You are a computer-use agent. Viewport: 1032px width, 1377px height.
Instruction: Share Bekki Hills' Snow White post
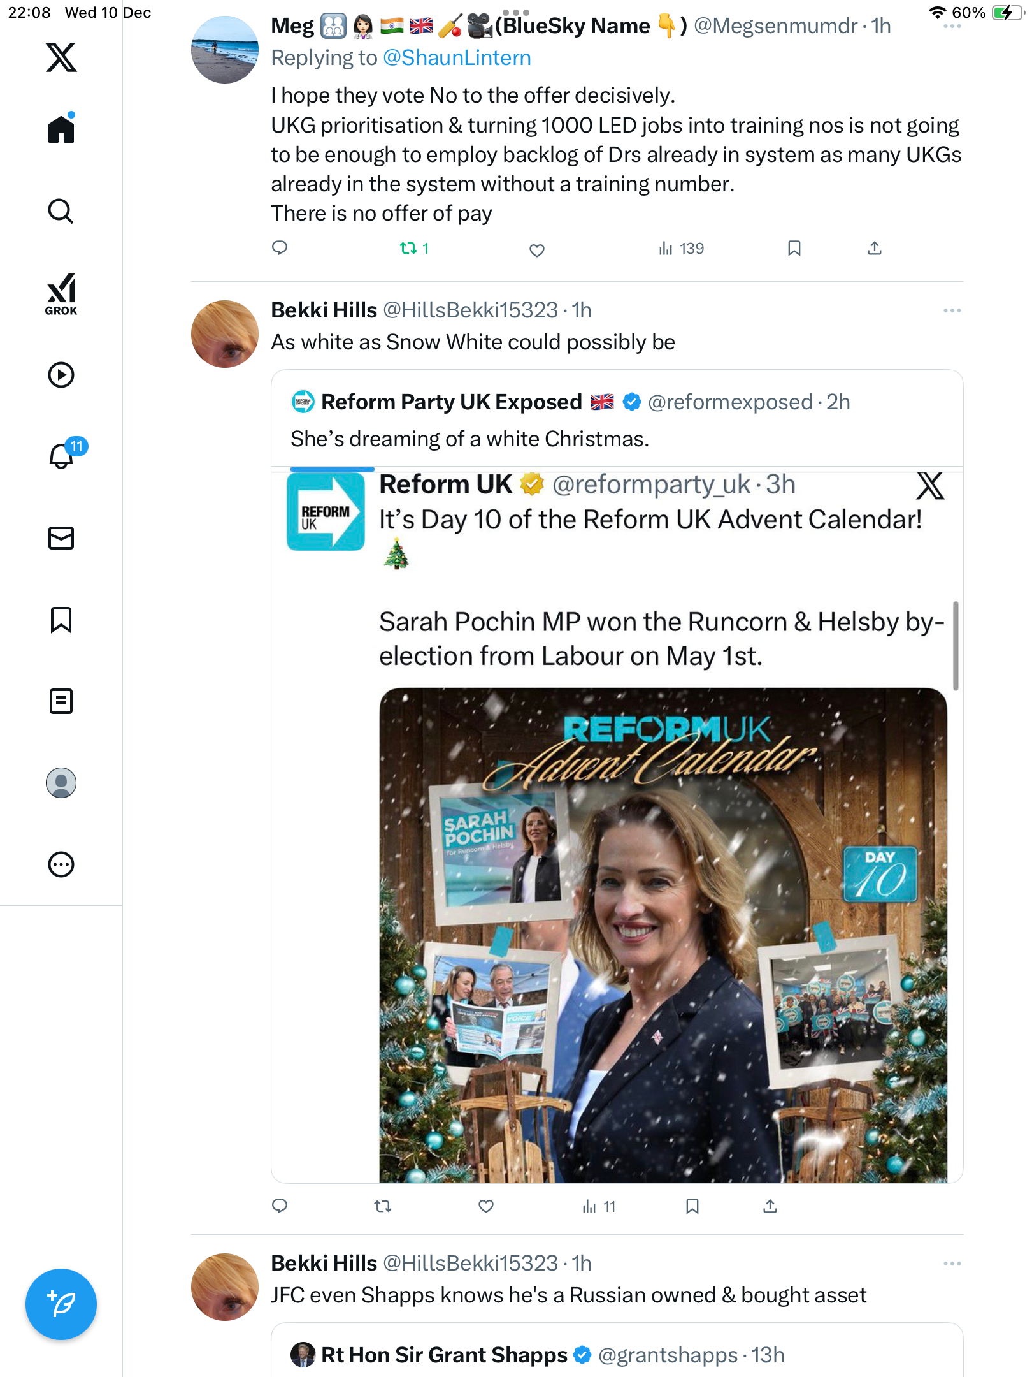coord(770,1206)
